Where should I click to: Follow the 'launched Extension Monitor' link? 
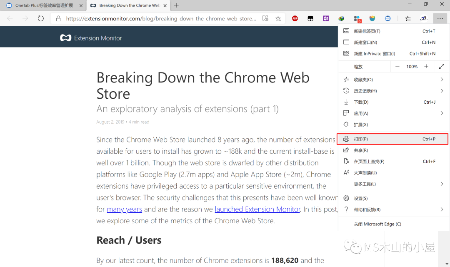257,210
